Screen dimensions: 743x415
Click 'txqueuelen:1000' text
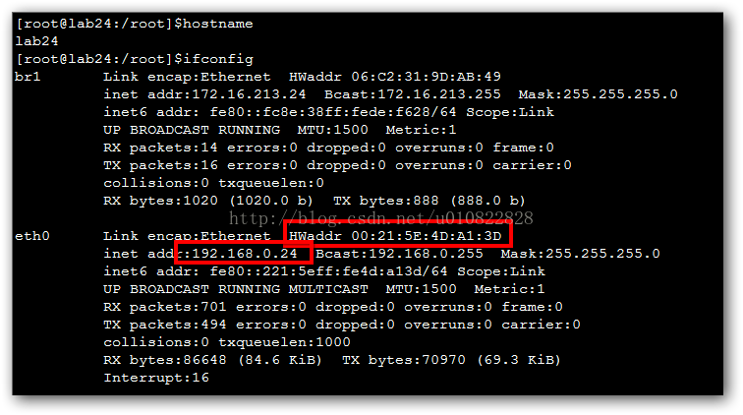(284, 342)
